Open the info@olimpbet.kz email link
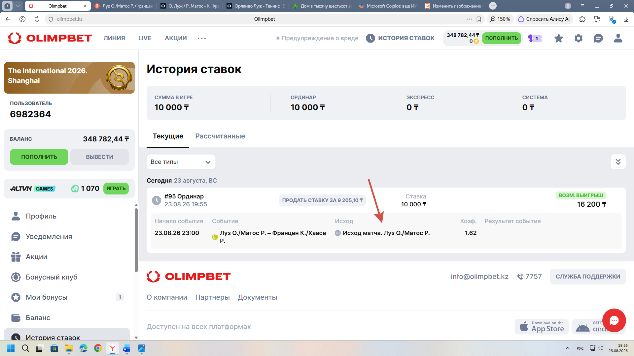Screen dimensions: 634x356 (479, 277)
